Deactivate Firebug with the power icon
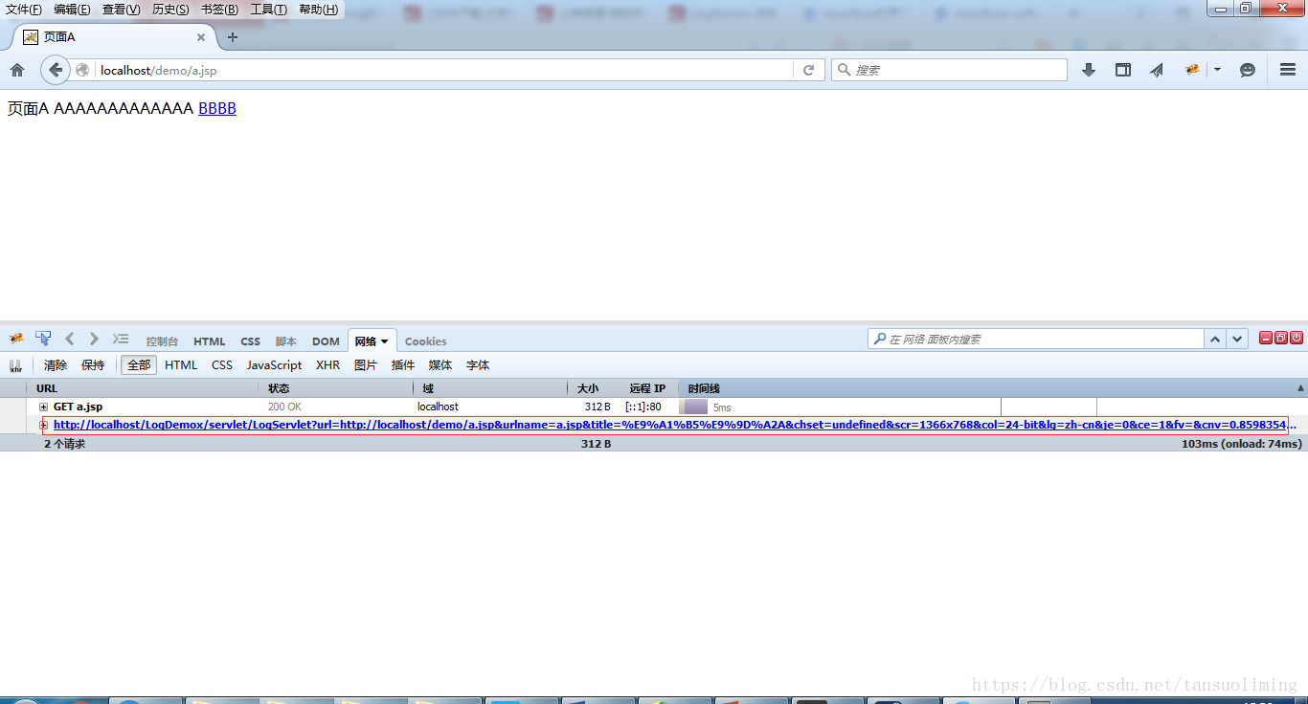The height and width of the screenshot is (704, 1308). (1297, 338)
